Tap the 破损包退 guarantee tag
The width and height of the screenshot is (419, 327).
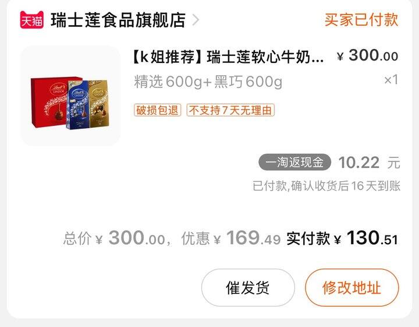coord(157,110)
